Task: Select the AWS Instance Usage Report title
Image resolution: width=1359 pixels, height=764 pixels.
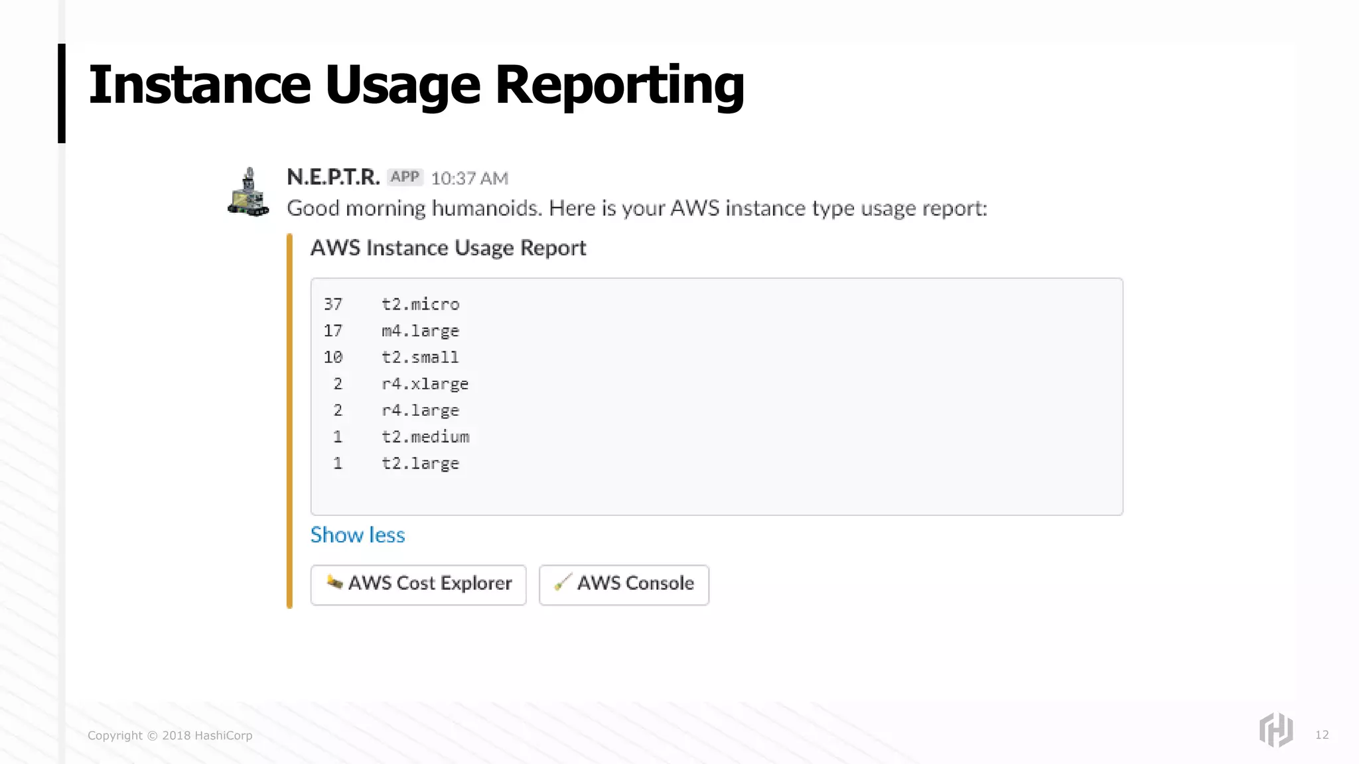Action: click(x=449, y=248)
